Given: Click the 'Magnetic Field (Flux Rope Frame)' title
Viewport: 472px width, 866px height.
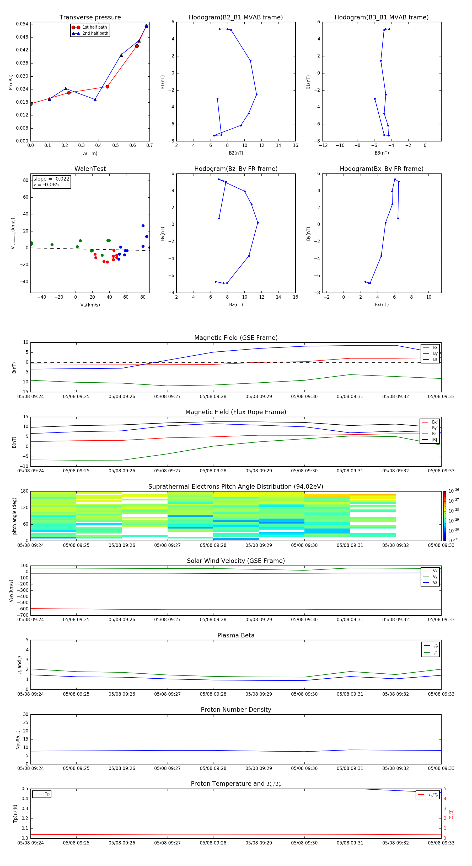Looking at the screenshot, I should pos(236,412).
